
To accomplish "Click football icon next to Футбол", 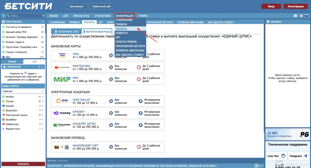I will 3,97.
